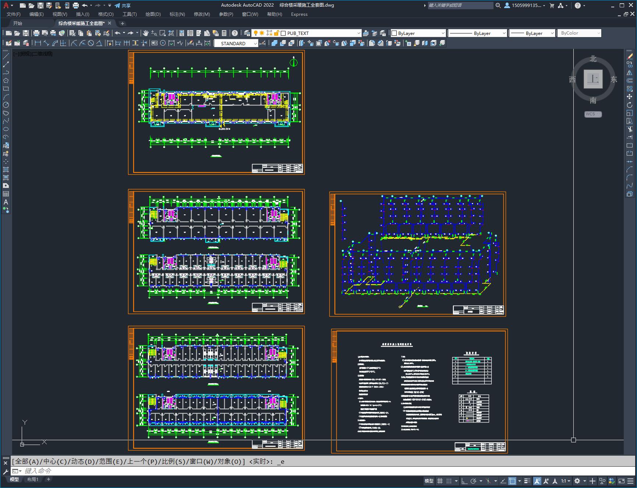The image size is (637, 488).
Task: Open the Express menu
Action: [299, 14]
